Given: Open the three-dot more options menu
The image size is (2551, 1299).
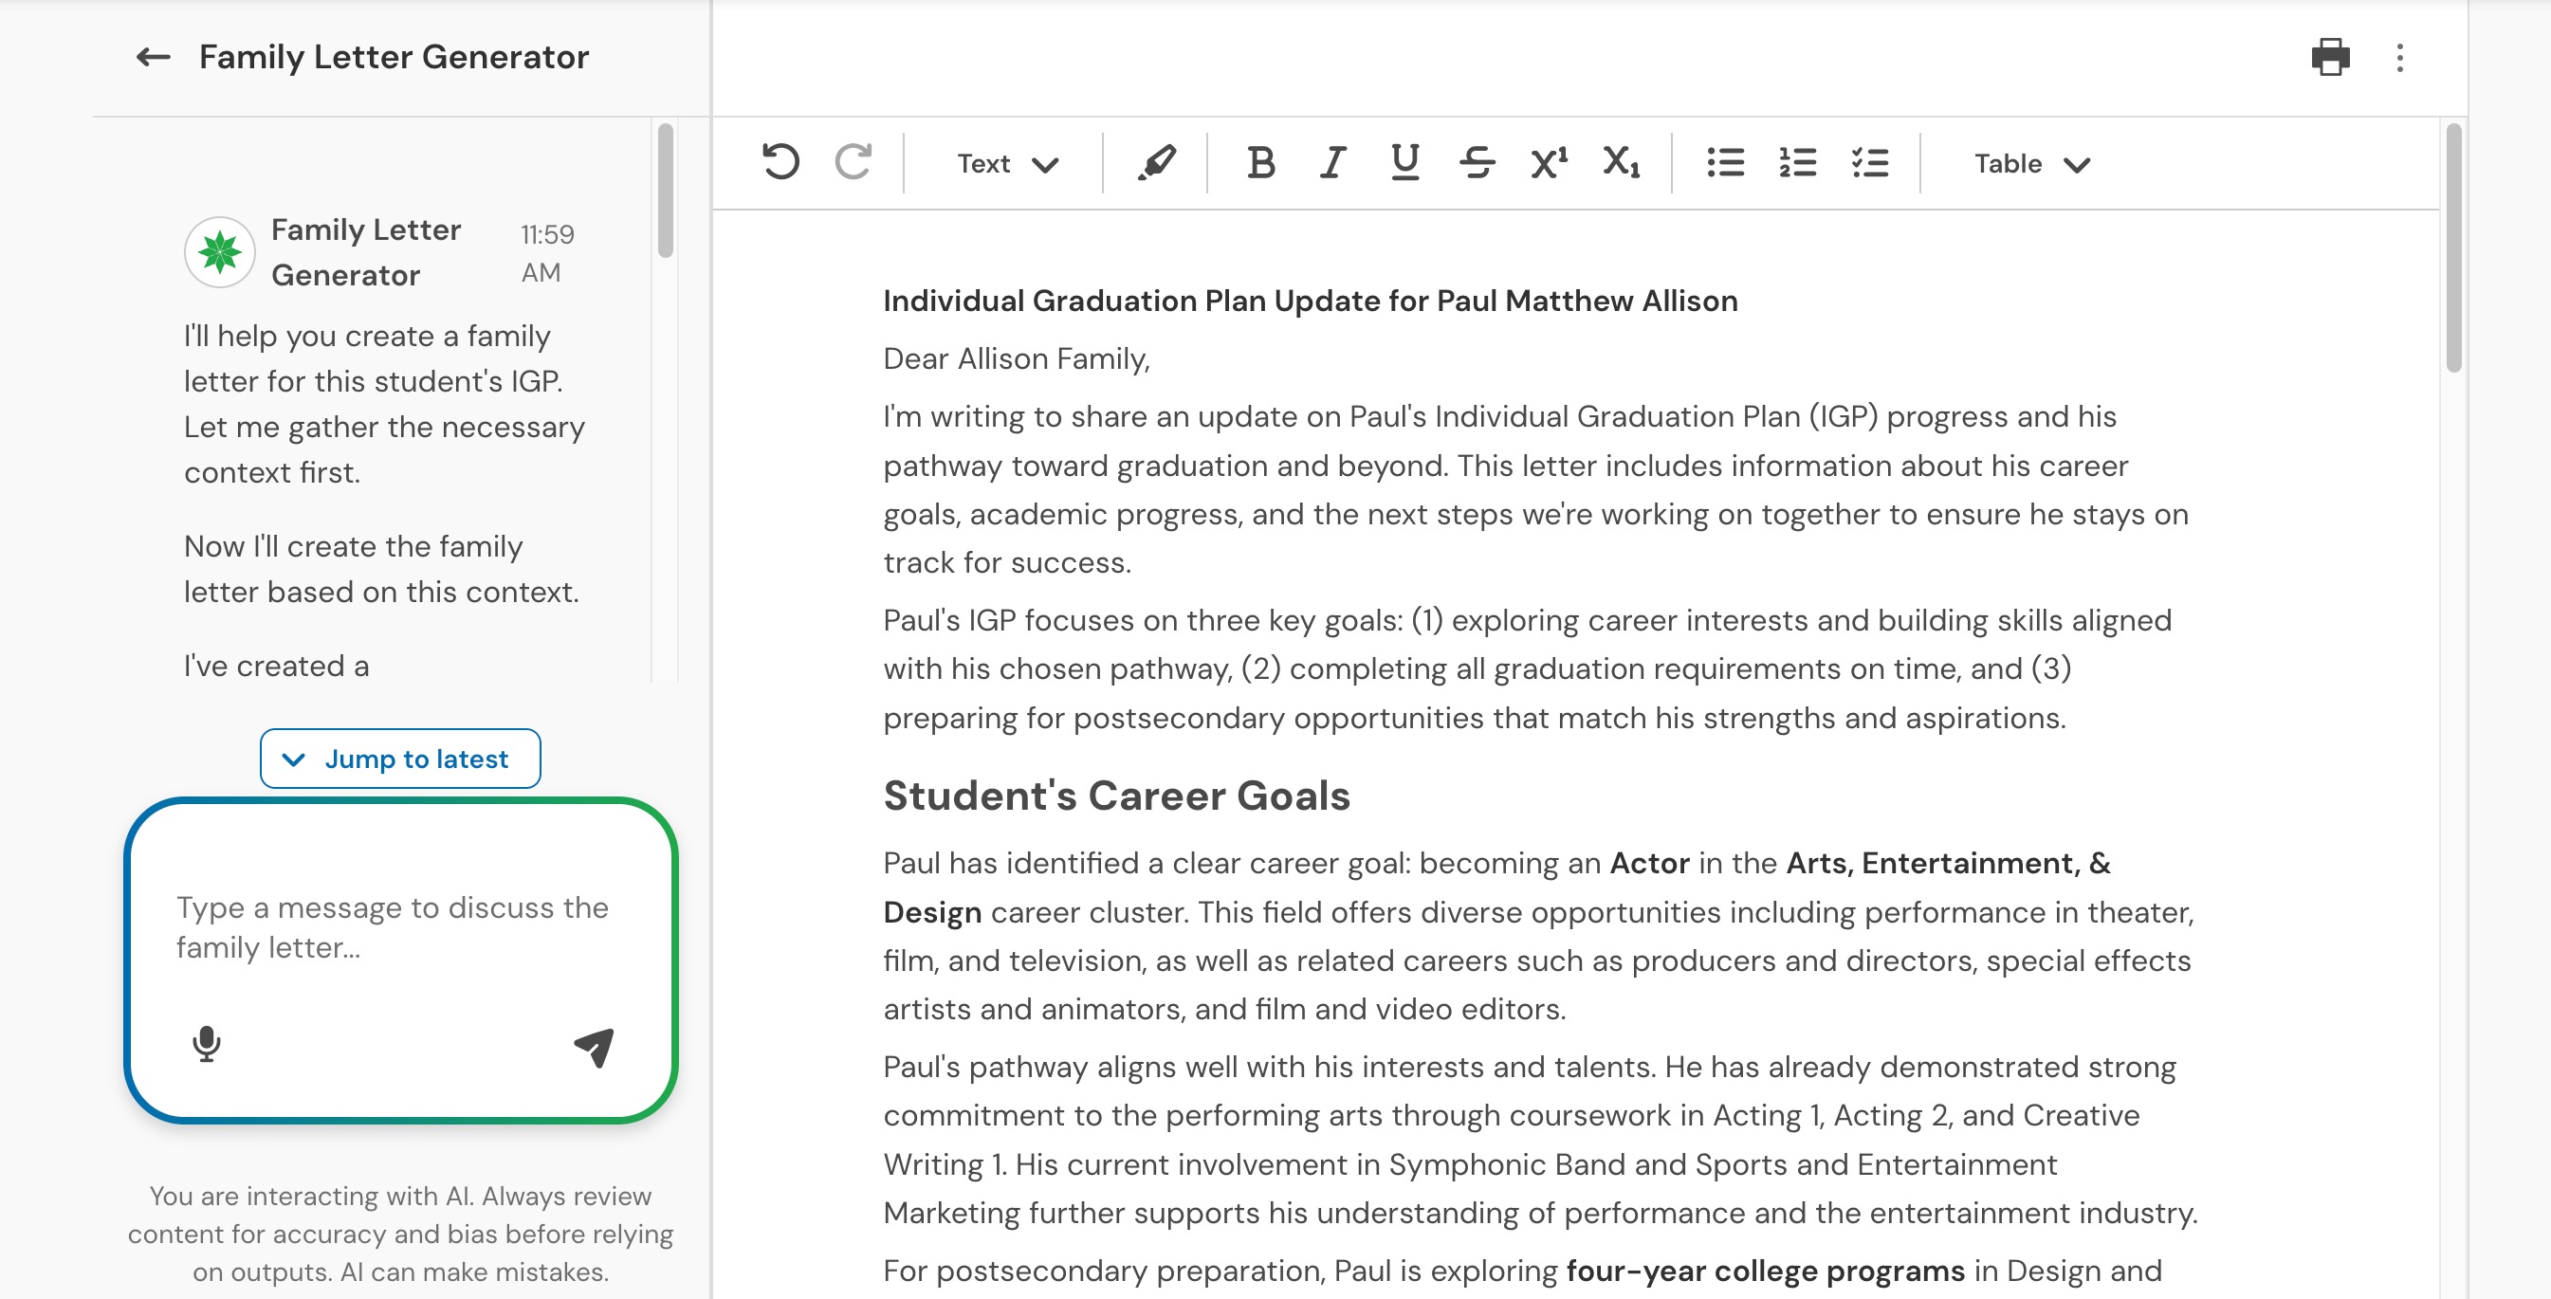Looking at the screenshot, I should point(2399,58).
